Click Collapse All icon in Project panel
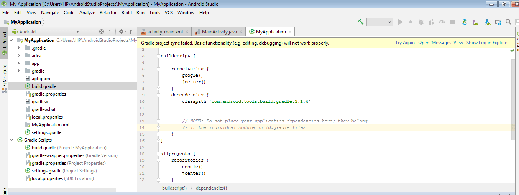This screenshot has height=195, width=519. click(110, 31)
